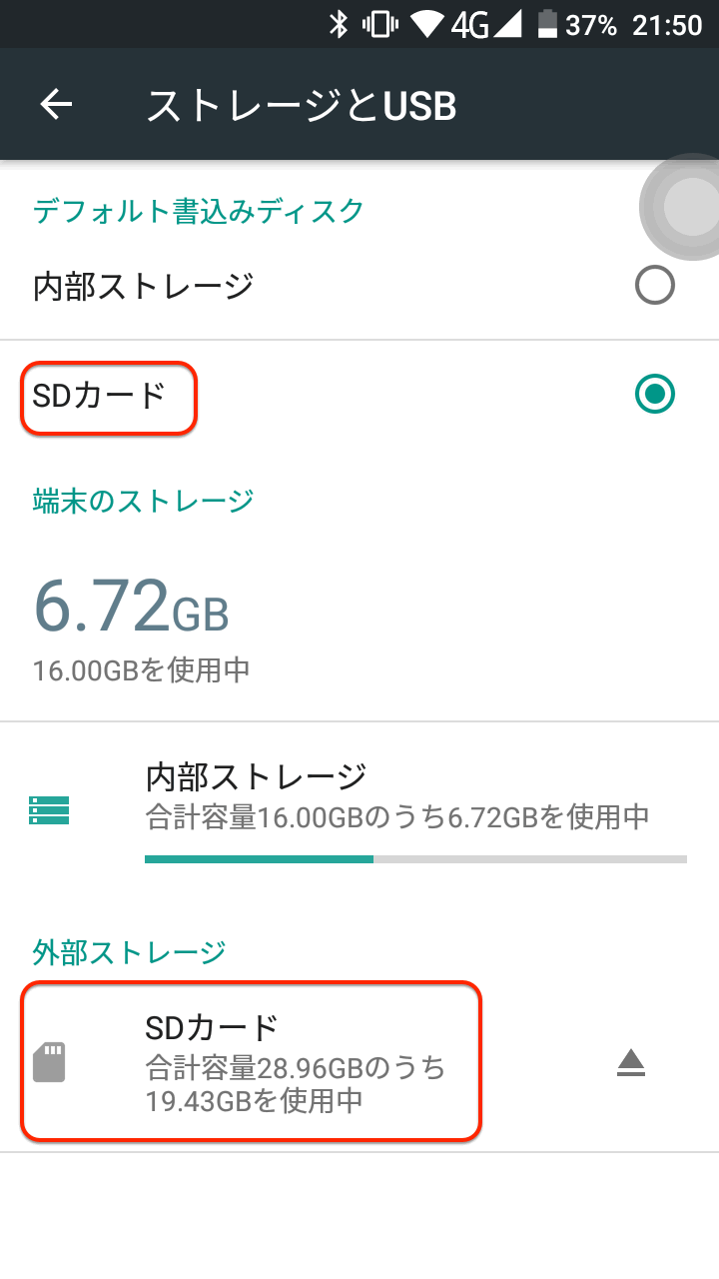Tap the battery indicator icon

point(548,24)
